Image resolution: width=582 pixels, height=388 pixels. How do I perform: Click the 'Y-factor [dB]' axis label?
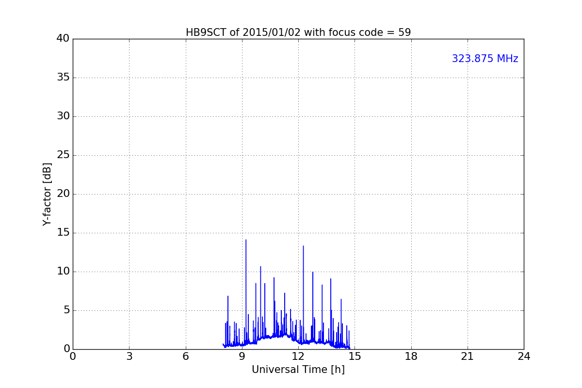point(47,194)
